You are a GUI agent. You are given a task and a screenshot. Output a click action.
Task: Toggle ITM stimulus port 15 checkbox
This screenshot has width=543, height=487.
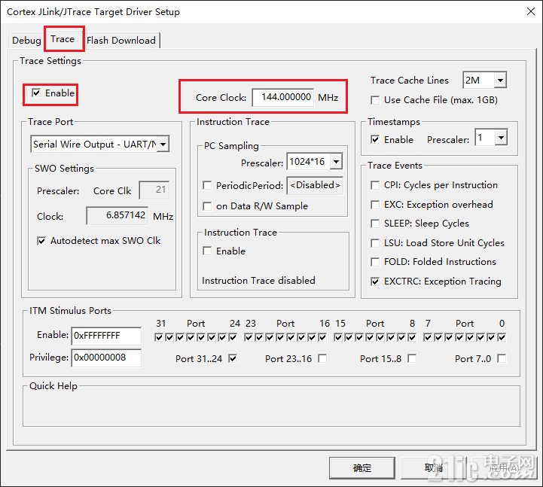[338, 337]
